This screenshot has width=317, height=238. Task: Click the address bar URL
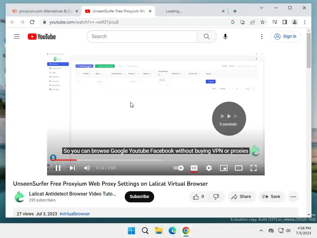pyautogui.click(x=84, y=22)
